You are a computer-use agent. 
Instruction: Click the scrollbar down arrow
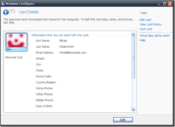[133, 109]
